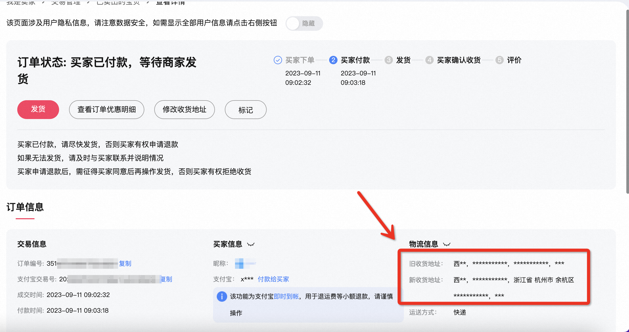
Task: 点击步骤圆圈「4 买家确认收货」
Action: pyautogui.click(x=430, y=60)
